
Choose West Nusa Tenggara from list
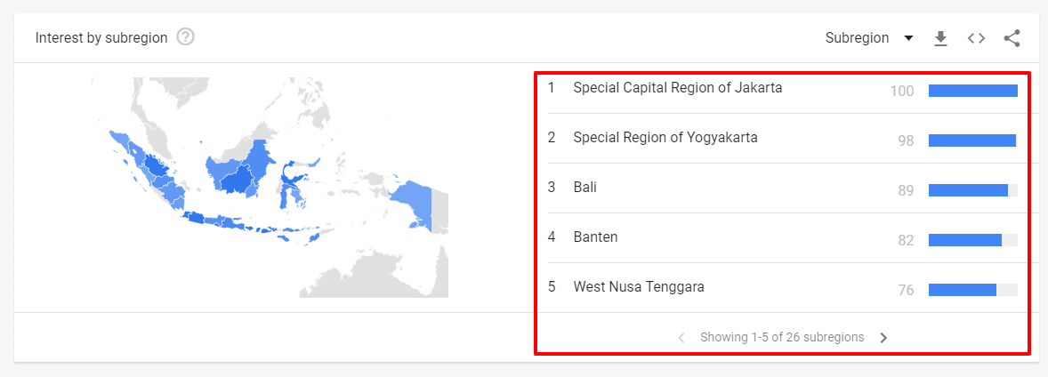pyautogui.click(x=639, y=287)
